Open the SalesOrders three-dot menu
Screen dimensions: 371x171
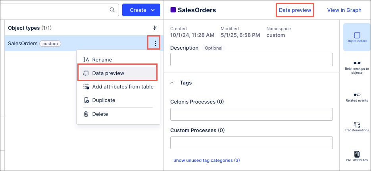click(x=155, y=43)
